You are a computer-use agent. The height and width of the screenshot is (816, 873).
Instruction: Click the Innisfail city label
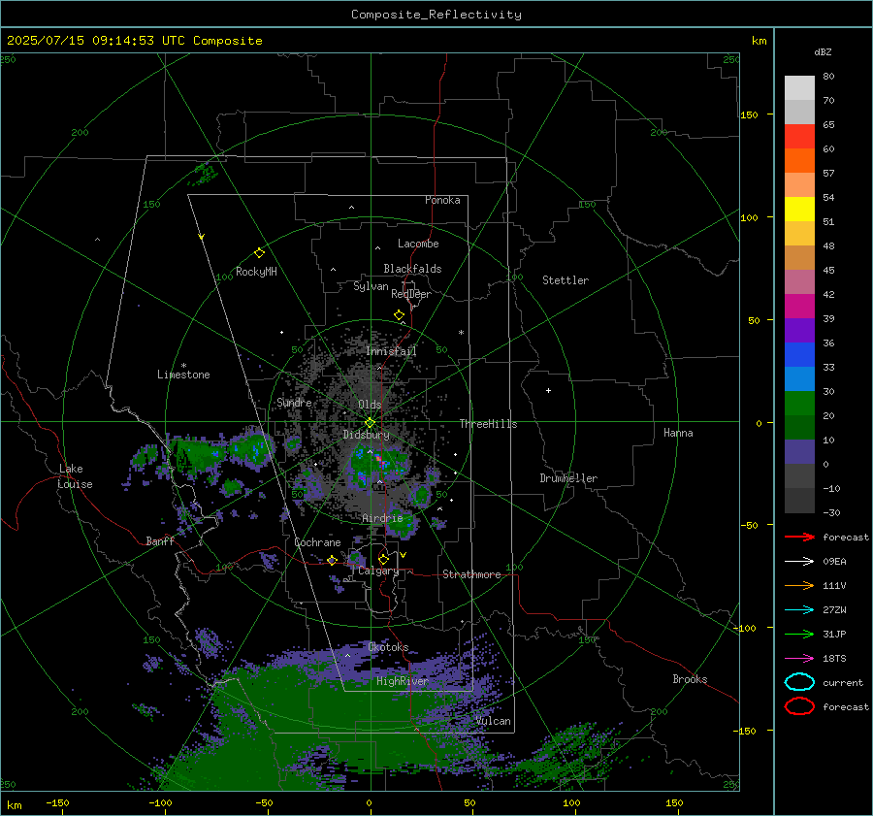[x=391, y=351]
